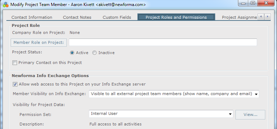
Task: Click the tab scroll right arrow
Action: point(267,17)
